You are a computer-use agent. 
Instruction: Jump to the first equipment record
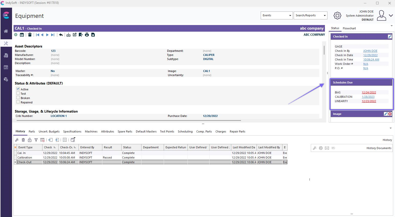point(37,35)
